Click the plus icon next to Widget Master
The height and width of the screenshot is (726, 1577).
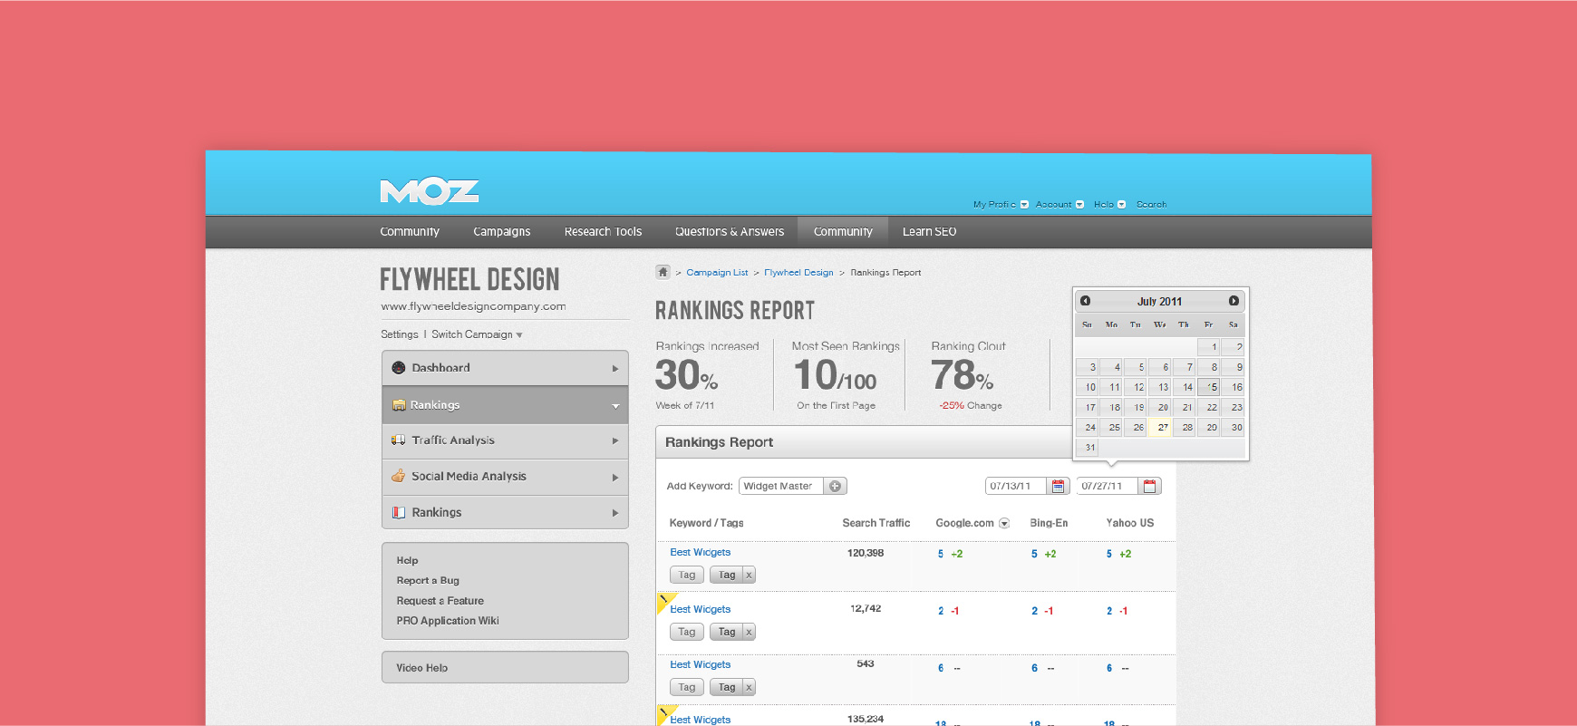pos(835,486)
